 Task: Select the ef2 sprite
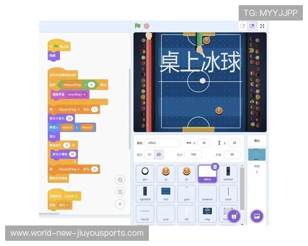[x=187, y=214]
